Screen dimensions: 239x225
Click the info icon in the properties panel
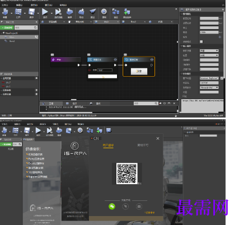(220, 37)
